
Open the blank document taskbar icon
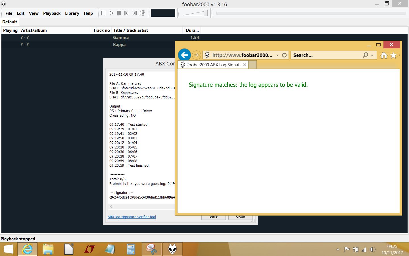pyautogui.click(x=68, y=249)
